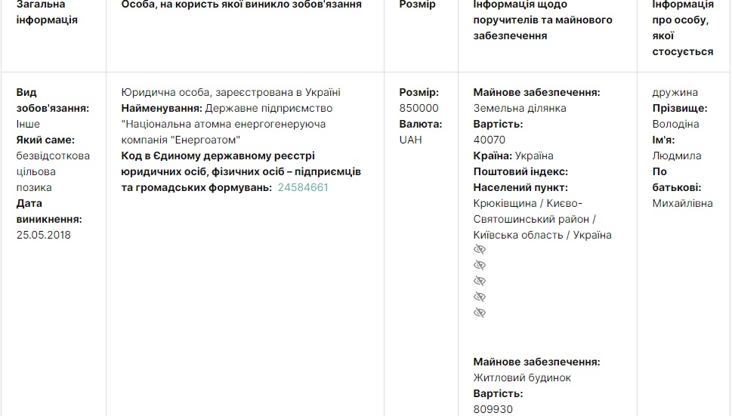Screen dimensions: 732x416
Task: Select the "Розмір" column header
Action: [417, 5]
